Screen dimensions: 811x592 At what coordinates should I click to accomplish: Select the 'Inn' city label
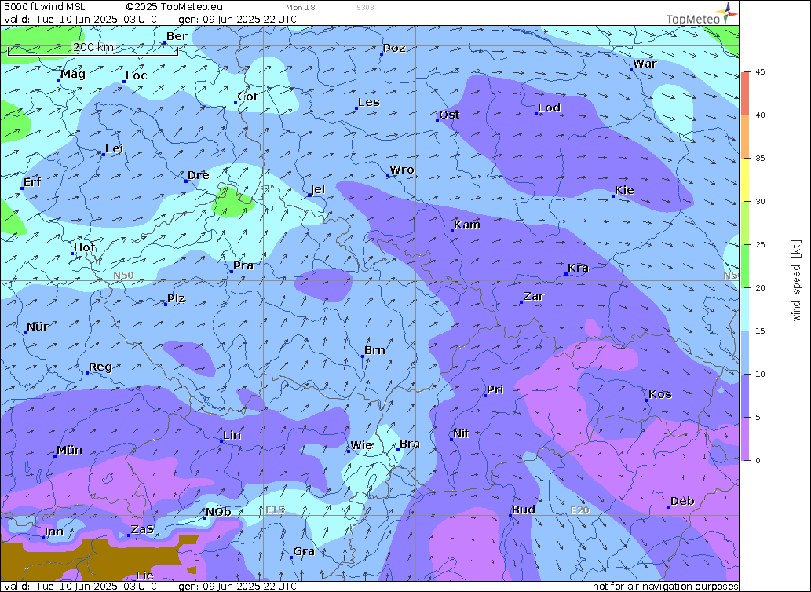54,532
